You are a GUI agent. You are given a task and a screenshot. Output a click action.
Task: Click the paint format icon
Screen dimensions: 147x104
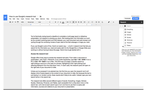coord(18,22)
